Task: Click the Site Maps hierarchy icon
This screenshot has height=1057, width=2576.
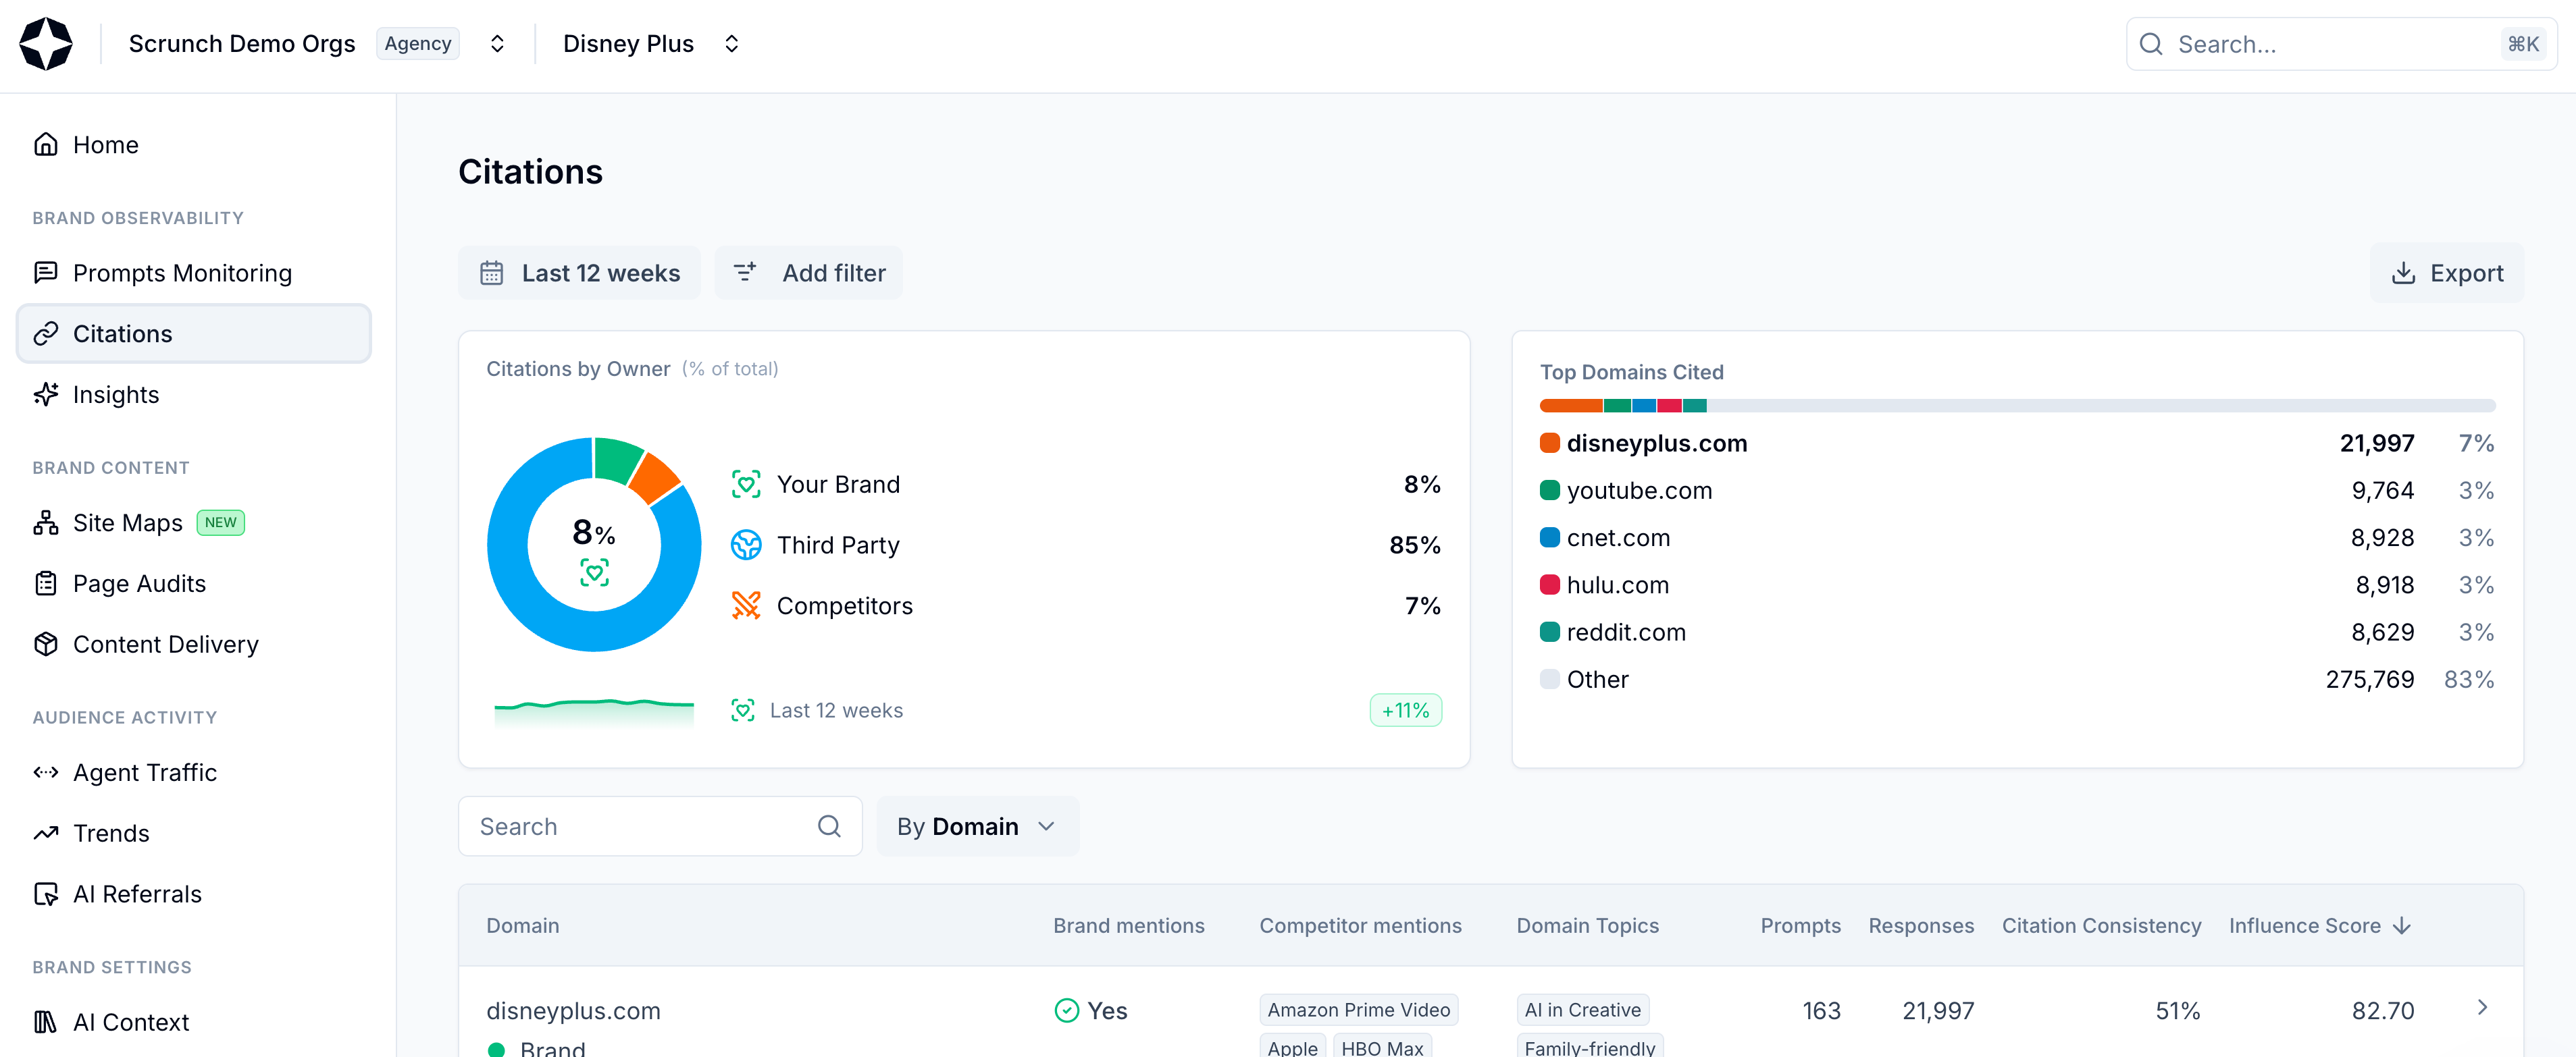Action: [46, 522]
